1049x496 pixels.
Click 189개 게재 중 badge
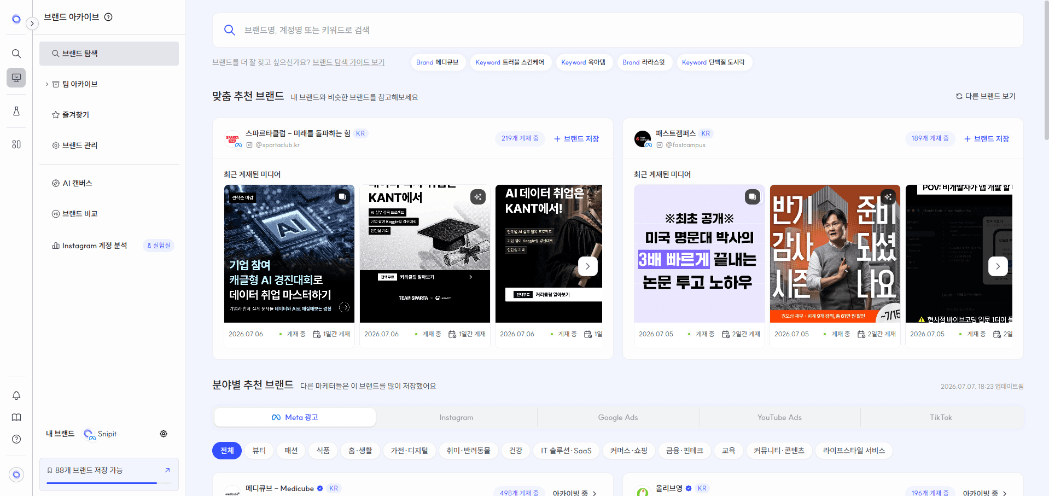pyautogui.click(x=930, y=139)
